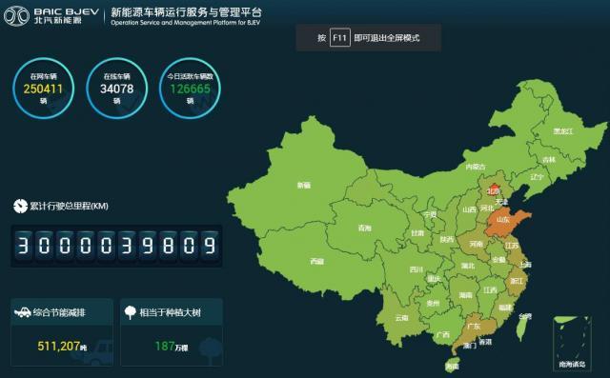This screenshot has height=378, width=610.
Task: Click the tree icon for planted trees
Action: [x=130, y=312]
